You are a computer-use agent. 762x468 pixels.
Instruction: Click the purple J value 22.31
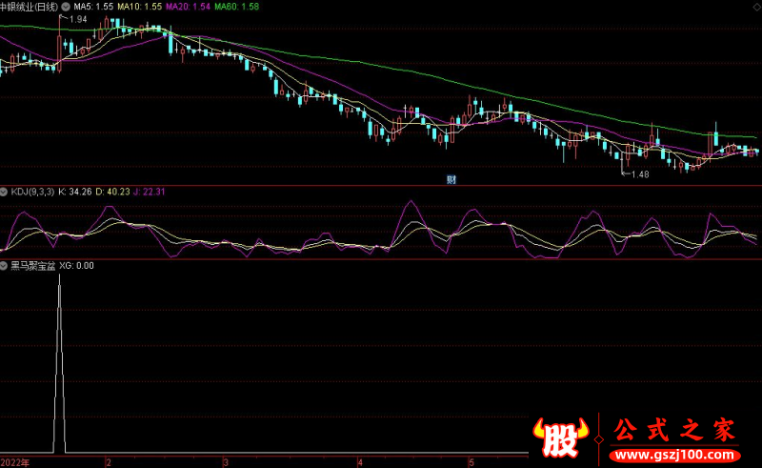(x=150, y=192)
